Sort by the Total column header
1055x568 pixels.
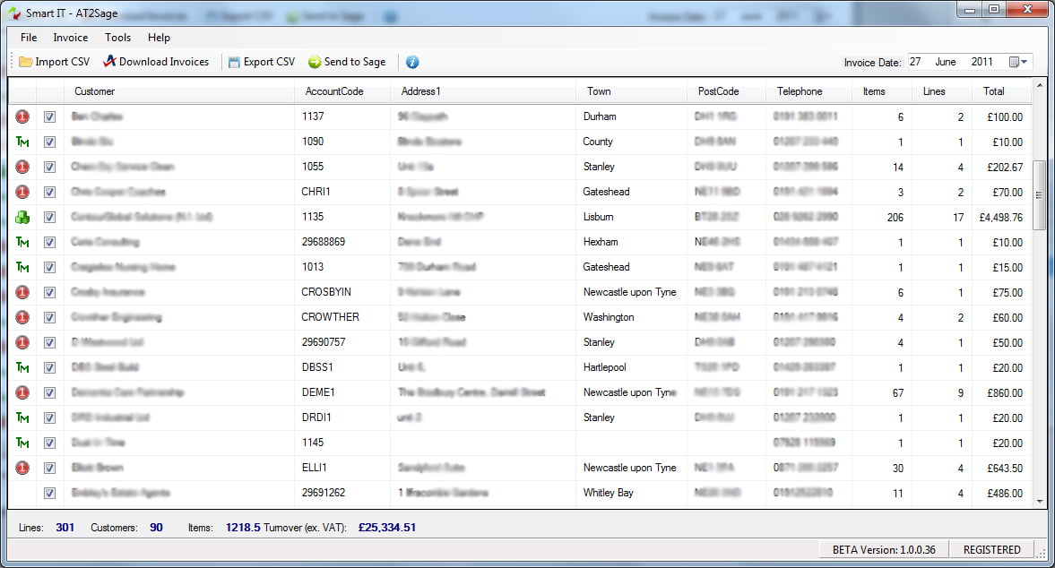tap(1001, 91)
